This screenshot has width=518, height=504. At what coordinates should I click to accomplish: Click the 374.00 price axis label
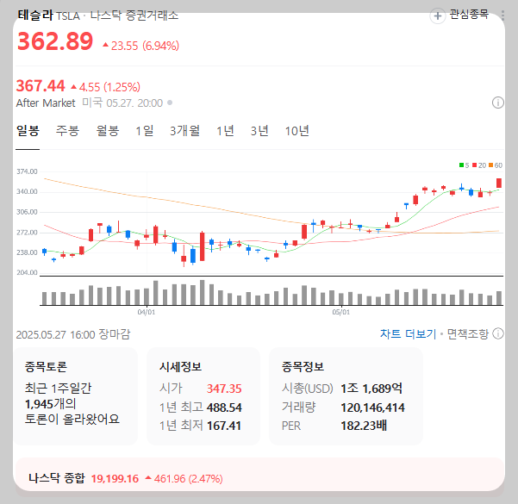tap(27, 171)
